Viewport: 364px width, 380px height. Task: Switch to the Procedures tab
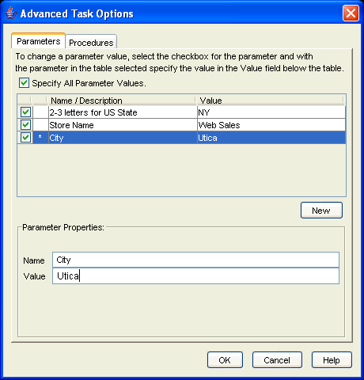tap(91, 43)
